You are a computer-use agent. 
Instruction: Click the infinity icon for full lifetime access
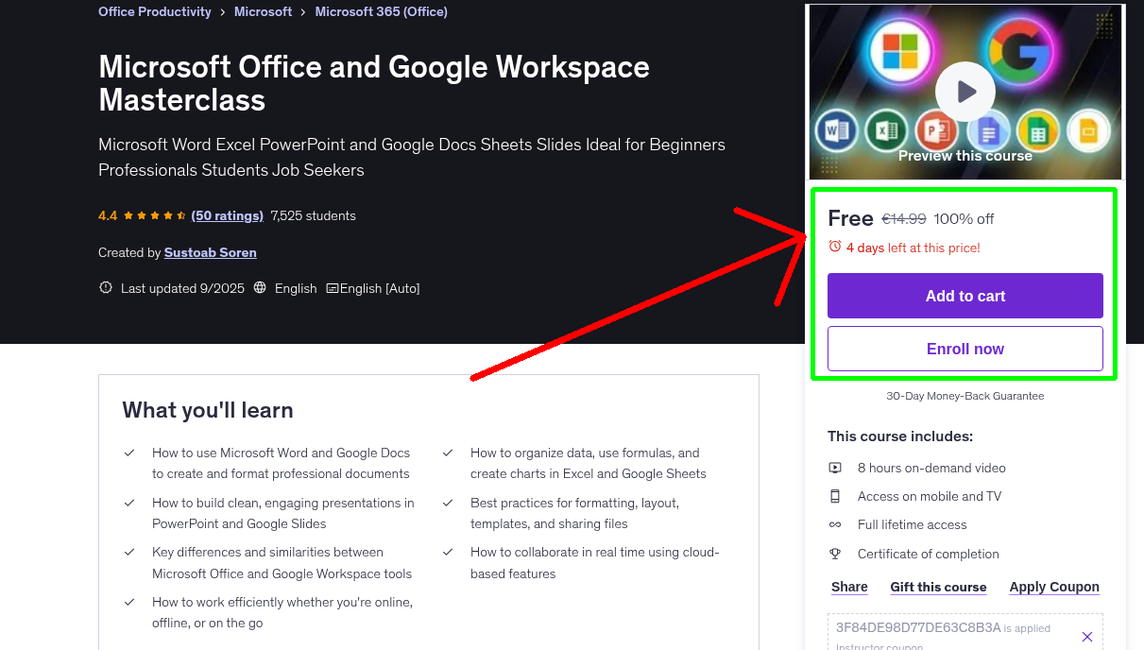click(835, 524)
